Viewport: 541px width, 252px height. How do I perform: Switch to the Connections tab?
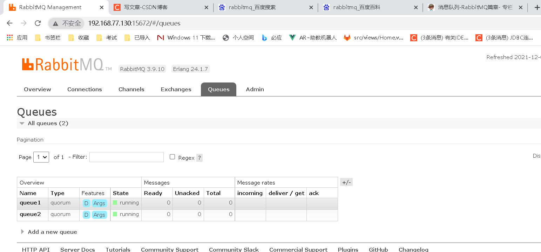click(84, 89)
